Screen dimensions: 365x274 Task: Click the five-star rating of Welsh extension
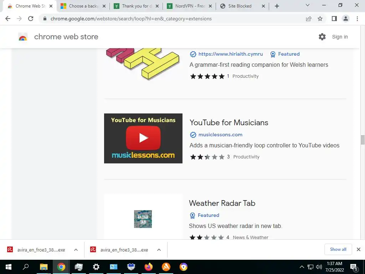tap(207, 76)
